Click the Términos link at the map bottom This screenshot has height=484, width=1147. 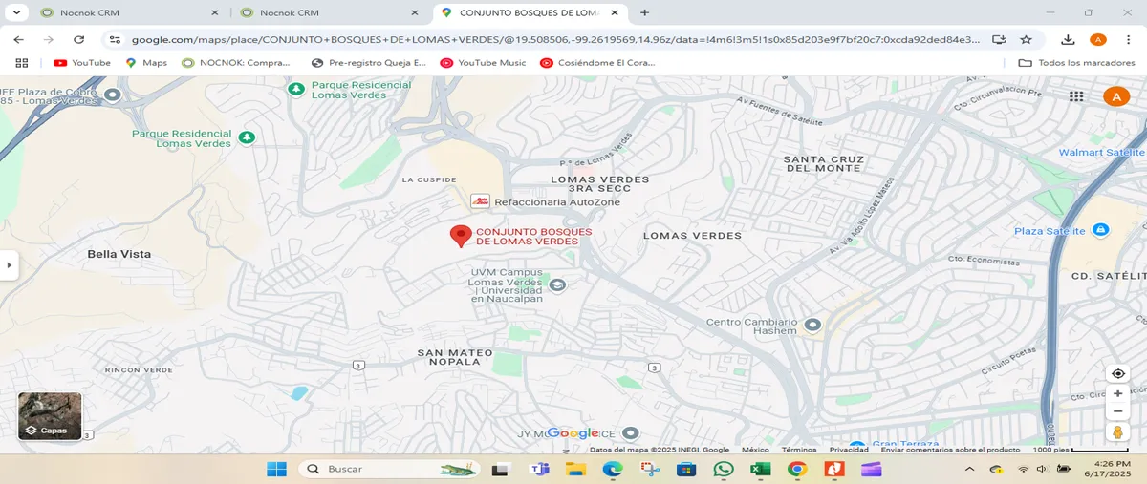click(799, 450)
